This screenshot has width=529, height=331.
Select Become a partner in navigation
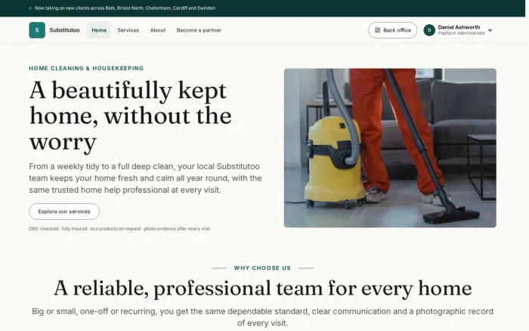[x=199, y=30]
